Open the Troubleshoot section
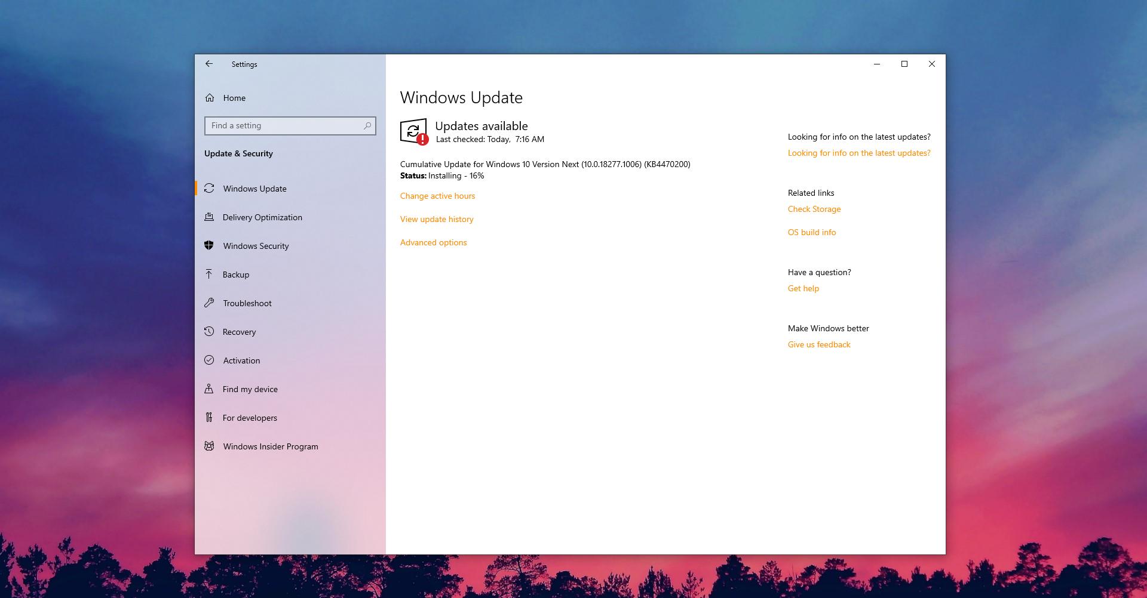 click(290, 303)
